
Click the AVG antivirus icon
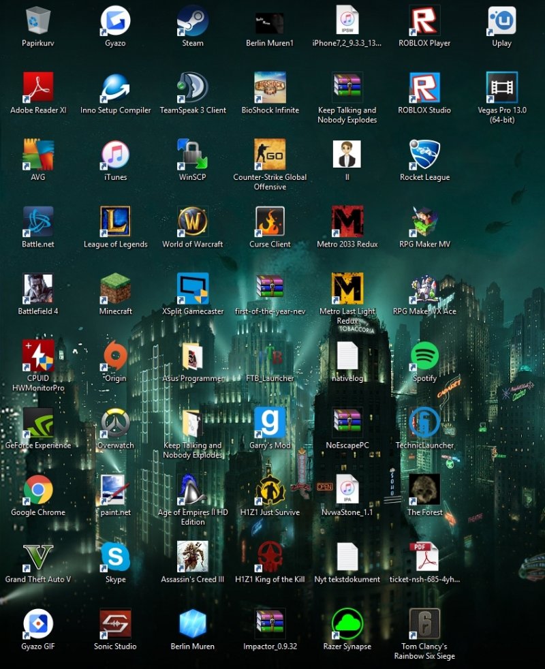[38, 155]
